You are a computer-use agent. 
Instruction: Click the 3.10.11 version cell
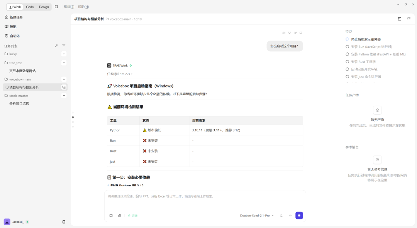(246, 130)
